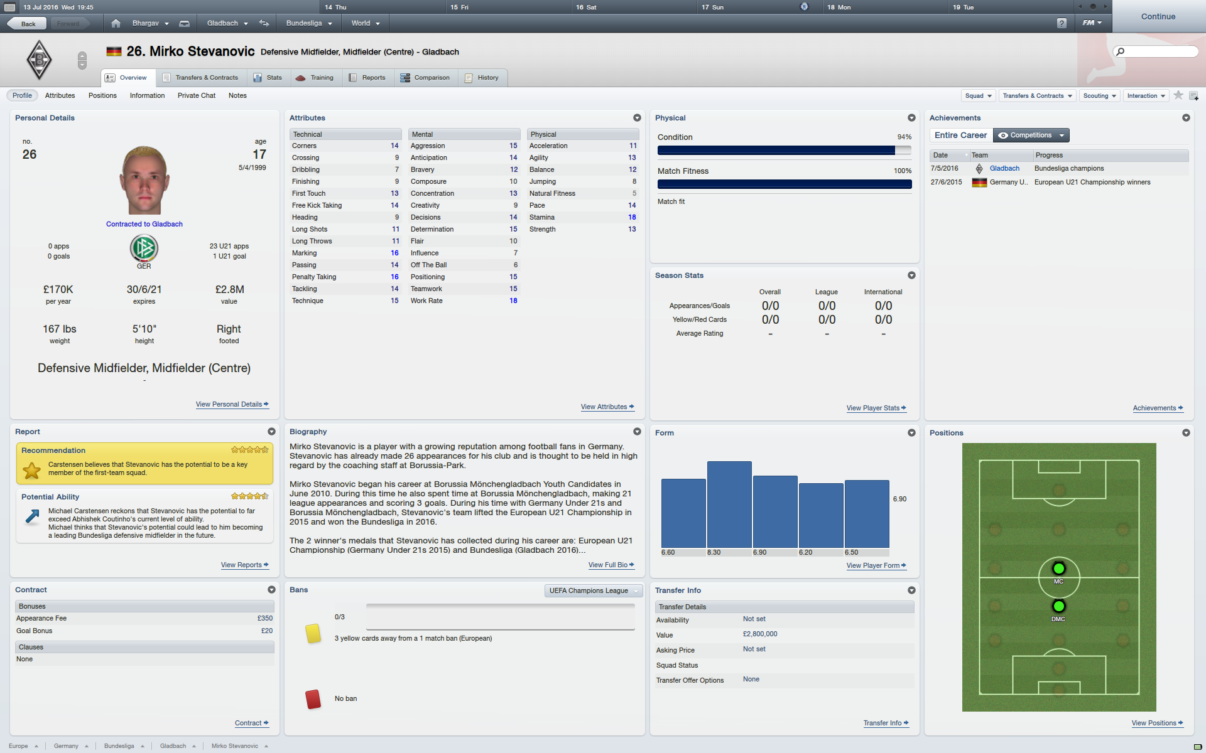
Task: Click the red card icon in Bans
Action: (x=313, y=699)
